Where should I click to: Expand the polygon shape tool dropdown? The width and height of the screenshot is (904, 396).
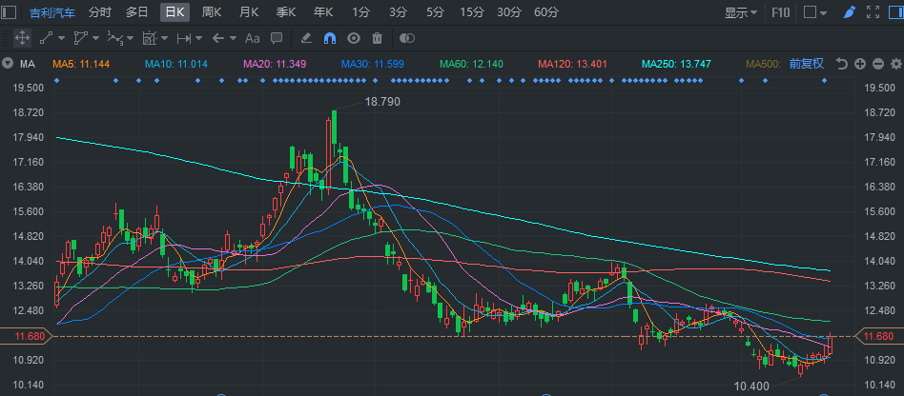point(95,39)
